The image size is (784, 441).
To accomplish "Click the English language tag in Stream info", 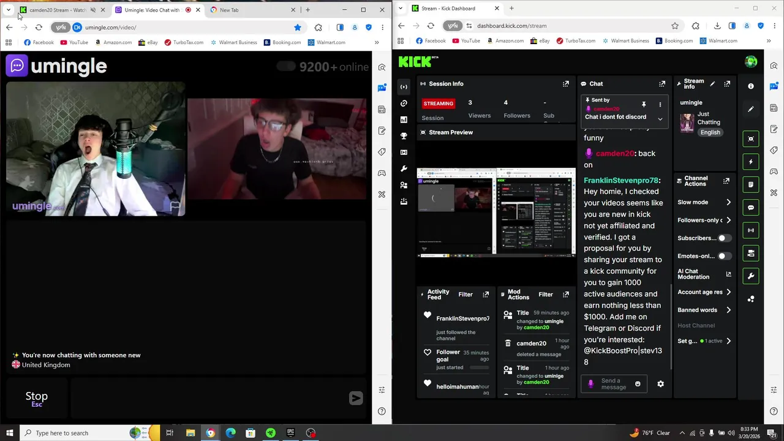I will click(x=710, y=132).
